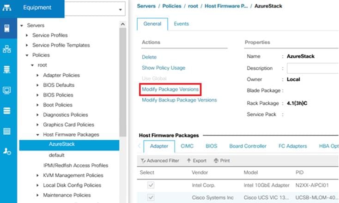
Task: Expand the Service Profiles node
Action: point(27,35)
